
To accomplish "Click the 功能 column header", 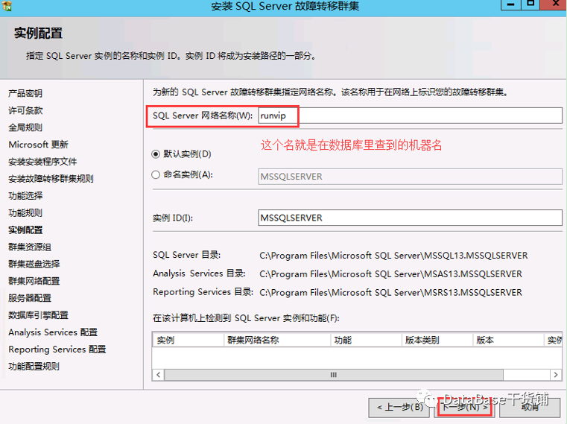I will click(366, 340).
